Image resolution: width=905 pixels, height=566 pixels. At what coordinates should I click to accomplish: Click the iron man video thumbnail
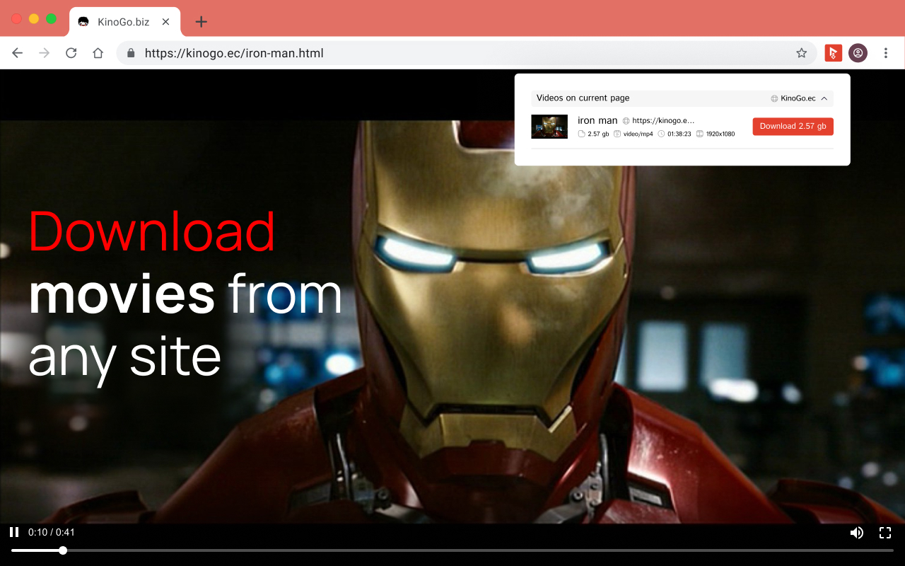549,127
